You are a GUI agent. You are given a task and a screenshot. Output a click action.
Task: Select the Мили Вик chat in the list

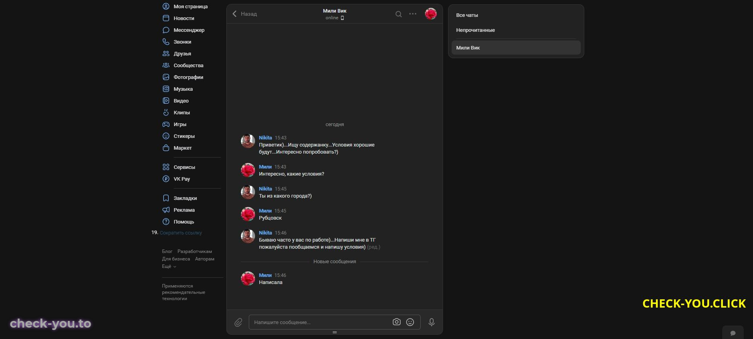coord(516,48)
